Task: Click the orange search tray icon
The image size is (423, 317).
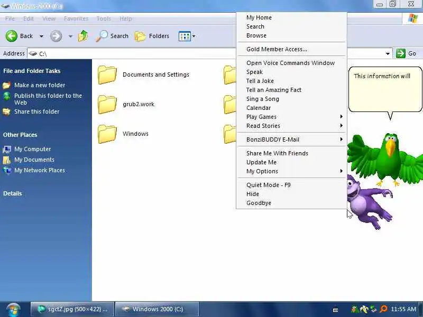Action: point(383,309)
